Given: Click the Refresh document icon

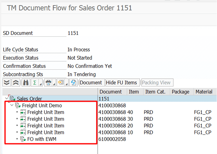Looking at the screenshot, I should click(x=73, y=83).
